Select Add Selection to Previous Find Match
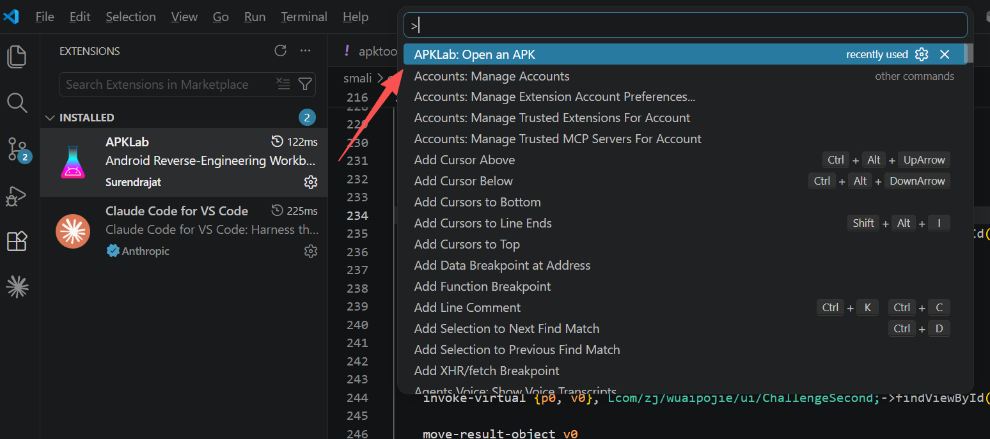Image resolution: width=990 pixels, height=439 pixels. (x=683, y=350)
